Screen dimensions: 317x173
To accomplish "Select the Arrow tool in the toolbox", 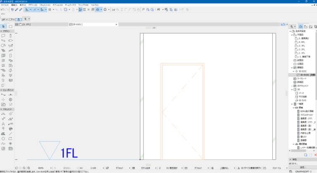I will click(3, 26).
